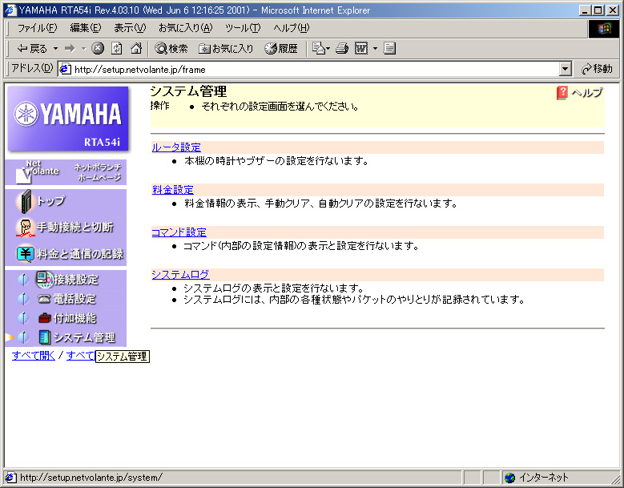The width and height of the screenshot is (624, 488).
Task: Click the 電話設定 telephone icon
Action: point(44,299)
